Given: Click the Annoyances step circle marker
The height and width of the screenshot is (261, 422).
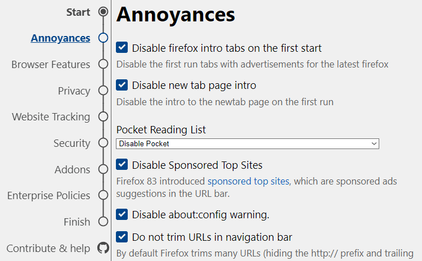Looking at the screenshot, I should pos(103,38).
